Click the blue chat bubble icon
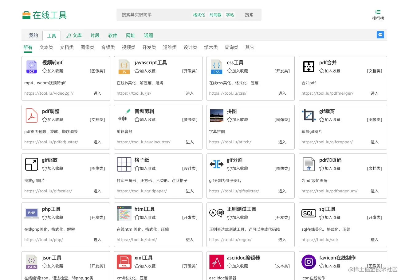Viewport: 405px width, 280px height. coord(380,35)
